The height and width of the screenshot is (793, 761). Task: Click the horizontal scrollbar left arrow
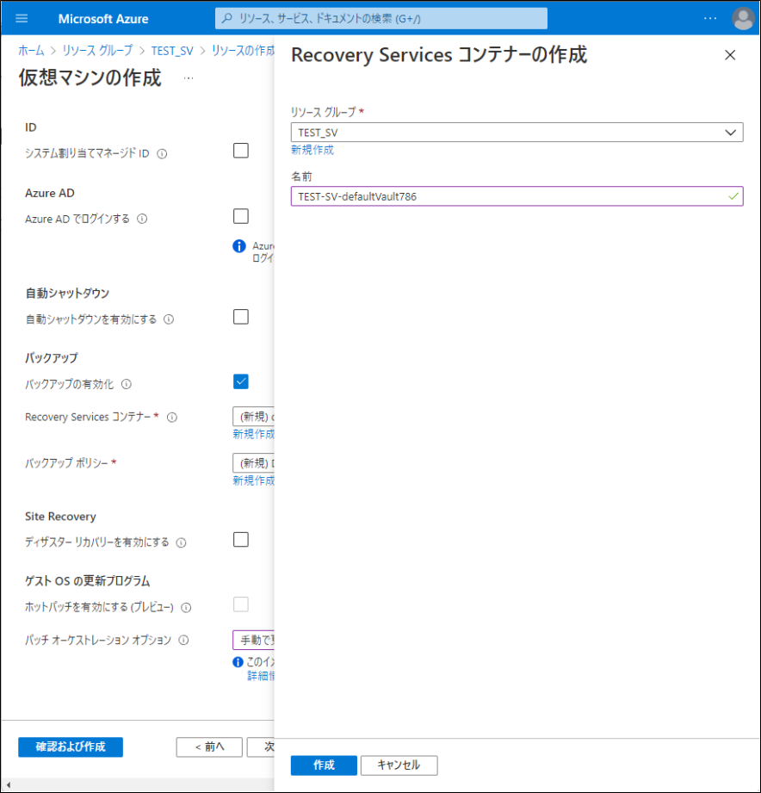coord(8,785)
